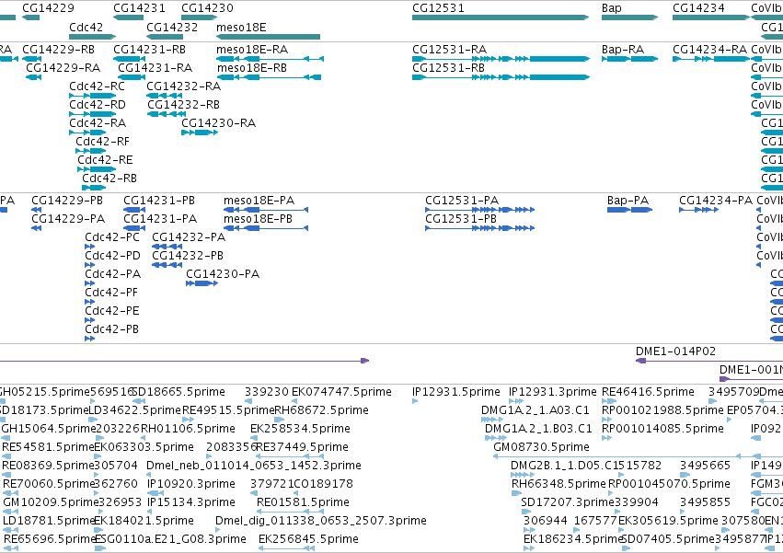783x553 pixels.
Task: Click protein CG14231-PA
Action: pyautogui.click(x=160, y=219)
